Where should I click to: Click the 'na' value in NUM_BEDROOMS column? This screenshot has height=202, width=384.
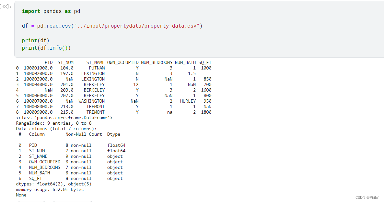pos(170,112)
